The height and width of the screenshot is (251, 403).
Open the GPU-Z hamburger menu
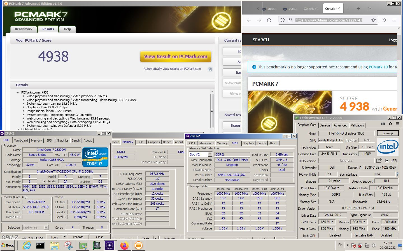[x=397, y=124]
